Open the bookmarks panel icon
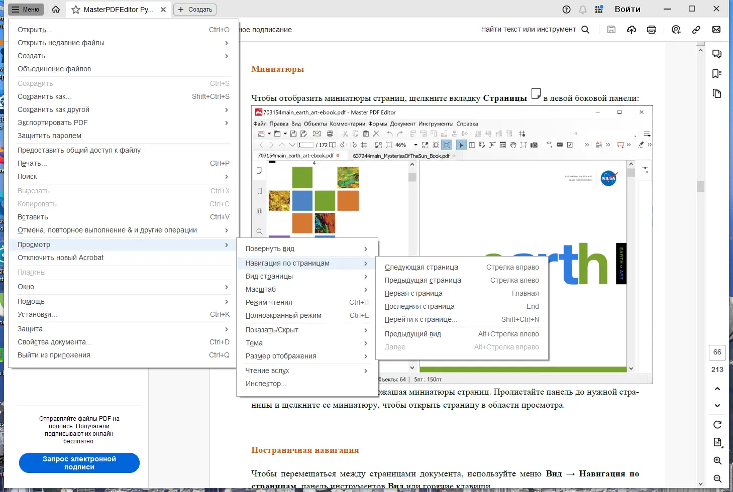The width and height of the screenshot is (733, 492). pyautogui.click(x=717, y=74)
